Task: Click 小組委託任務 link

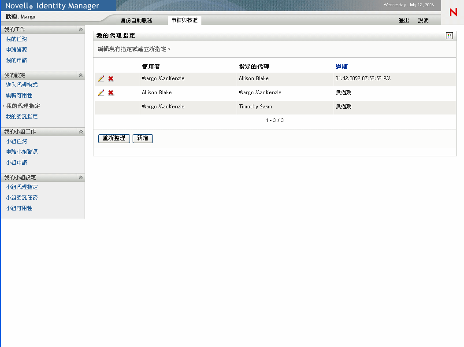Action: point(22,198)
